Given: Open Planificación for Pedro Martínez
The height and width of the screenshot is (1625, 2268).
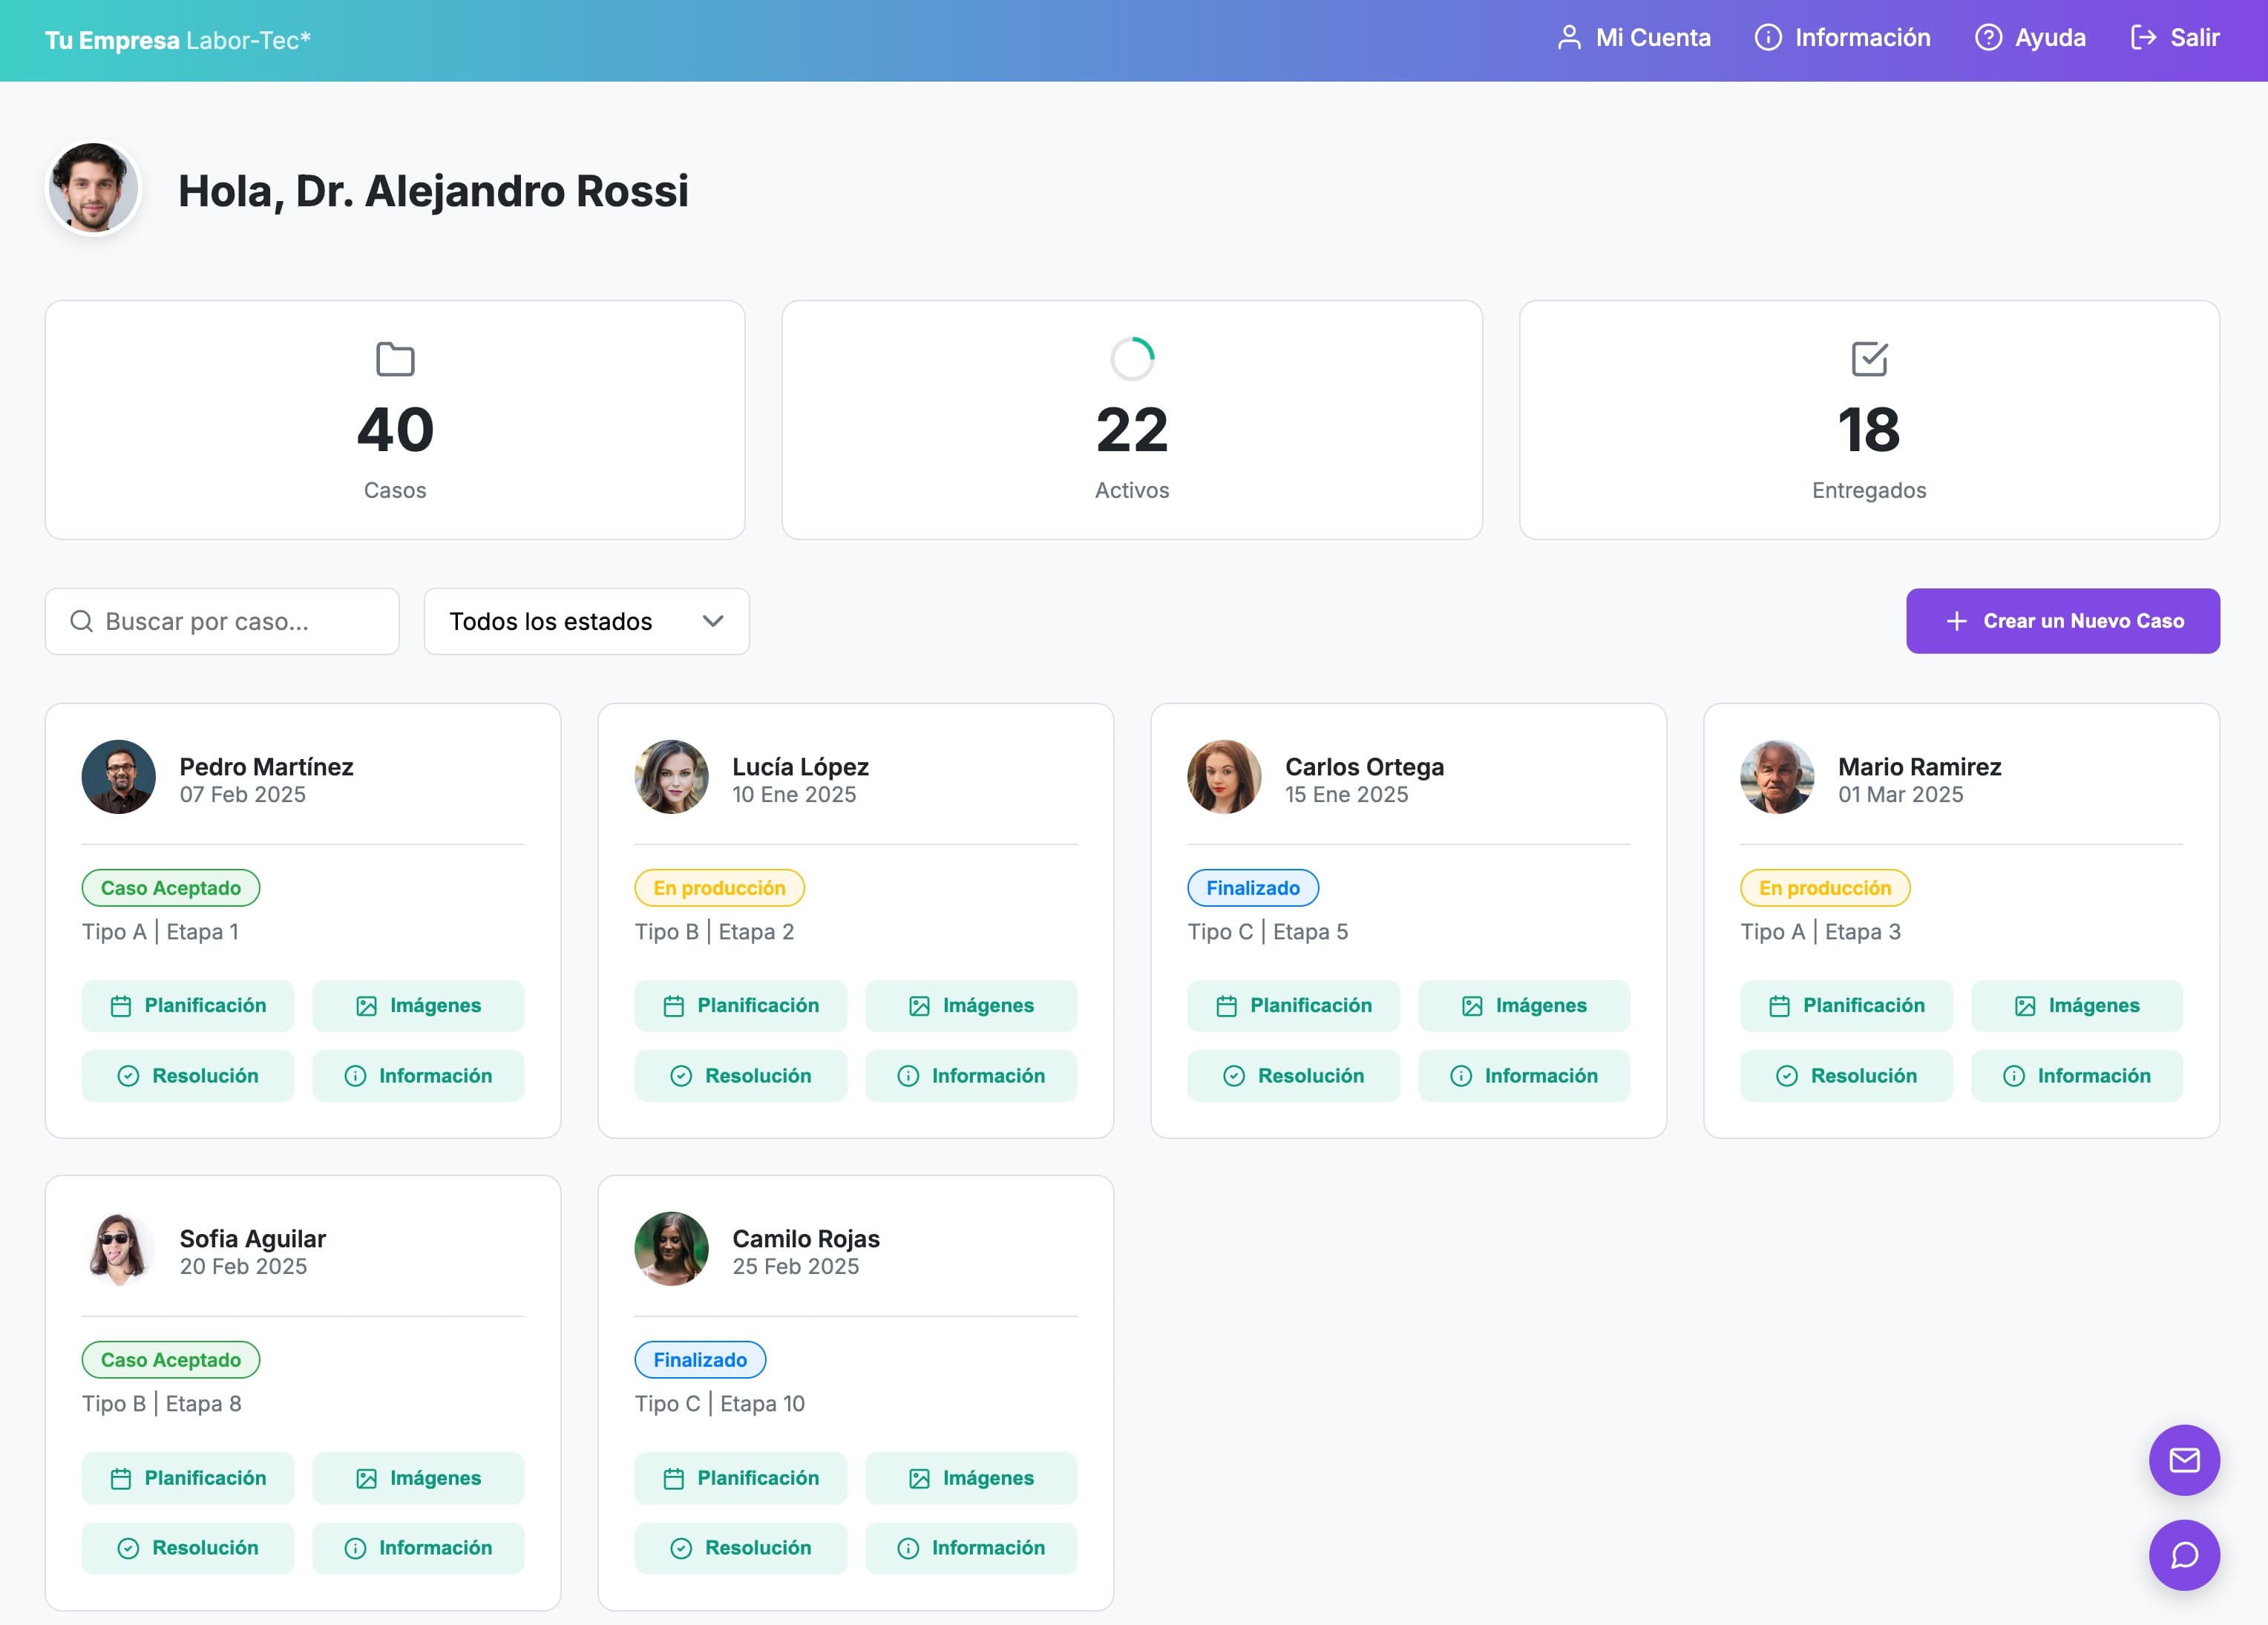Looking at the screenshot, I should pos(188,1005).
